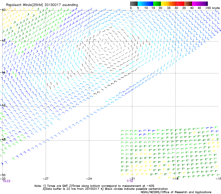Click the magenta 40-45 knots legend swatch
221x194 pixels.
(196, 4)
